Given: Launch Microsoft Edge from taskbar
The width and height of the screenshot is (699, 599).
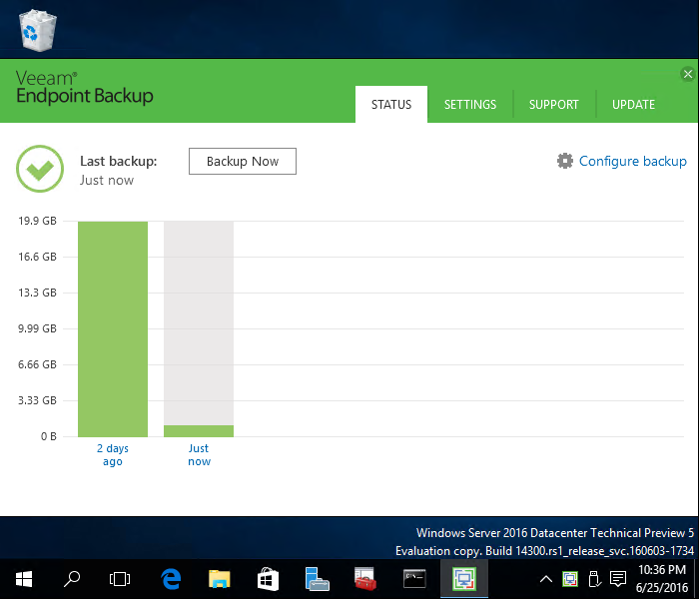Looking at the screenshot, I should (171, 579).
